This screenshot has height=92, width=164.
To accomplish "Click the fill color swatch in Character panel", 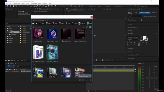I will 145,38.
